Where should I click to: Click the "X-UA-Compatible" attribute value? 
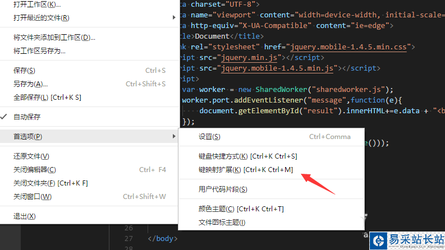click(275, 26)
